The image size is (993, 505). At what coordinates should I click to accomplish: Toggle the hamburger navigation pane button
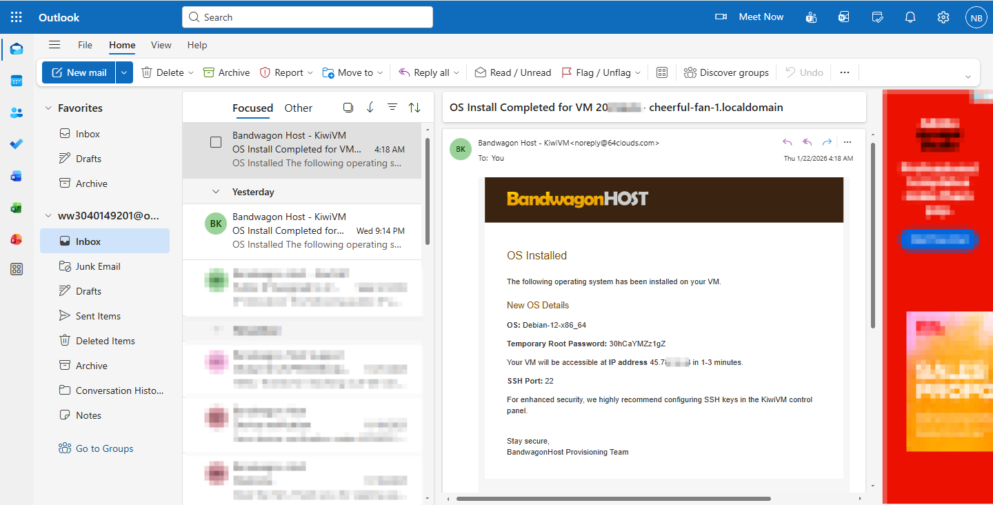click(54, 45)
